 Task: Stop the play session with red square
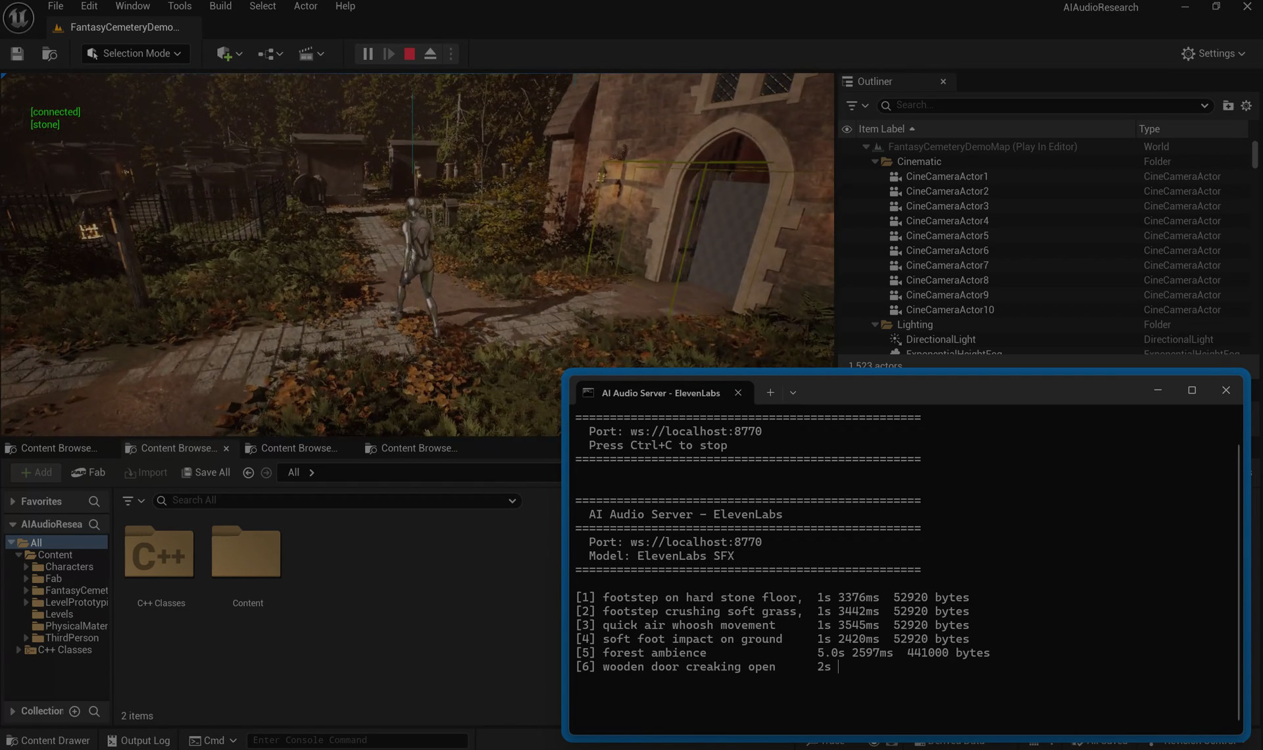point(409,54)
